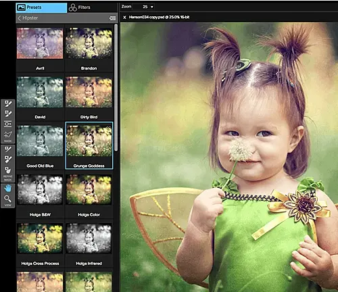Apply the Holga B&W preset thumbnail
This screenshot has width=338, height=292.
pos(40,189)
